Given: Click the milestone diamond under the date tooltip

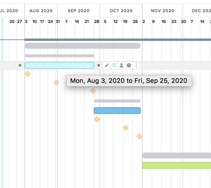Looking at the screenshot, I should tap(93, 91).
